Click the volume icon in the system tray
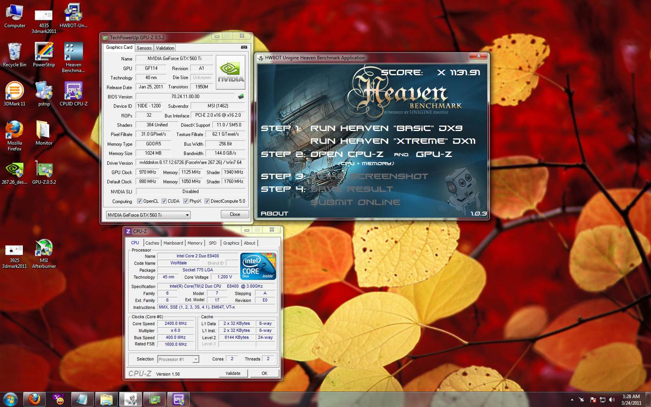651x407 pixels. pos(612,400)
